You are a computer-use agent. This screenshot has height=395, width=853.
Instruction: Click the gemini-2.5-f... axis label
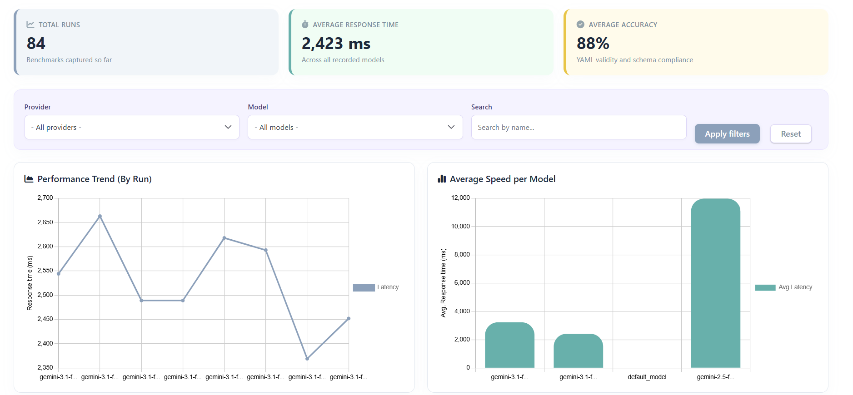(715, 377)
